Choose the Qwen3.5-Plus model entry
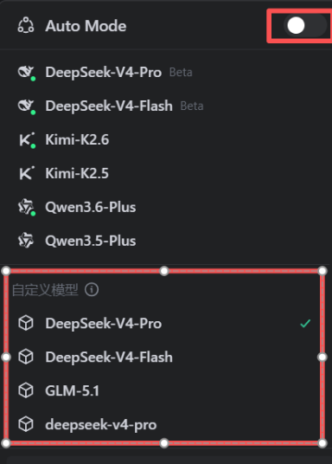 point(165,241)
